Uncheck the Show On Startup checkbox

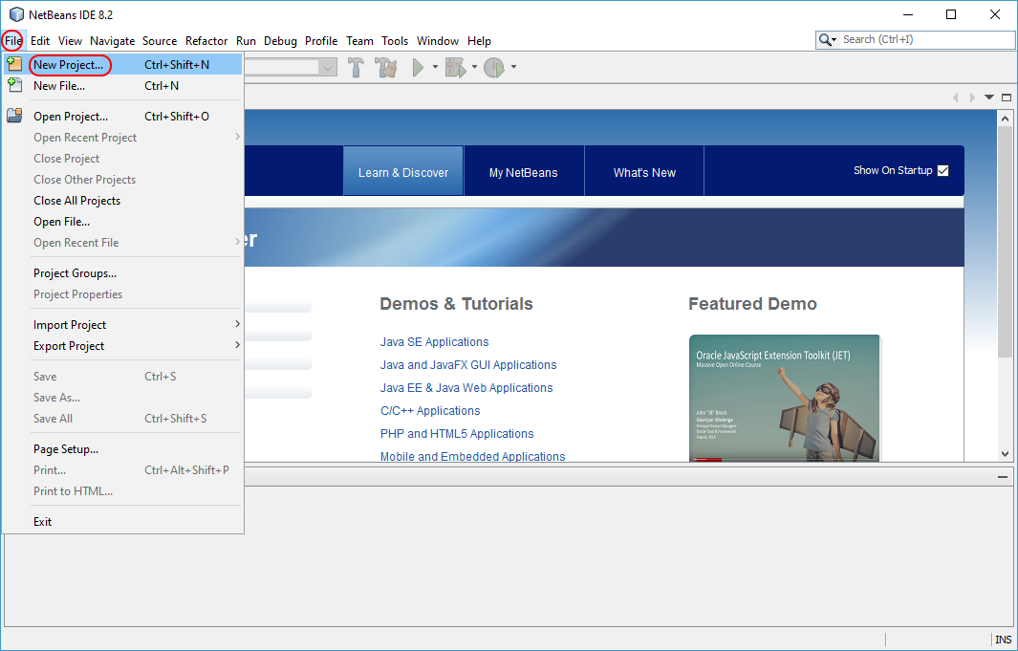point(942,171)
